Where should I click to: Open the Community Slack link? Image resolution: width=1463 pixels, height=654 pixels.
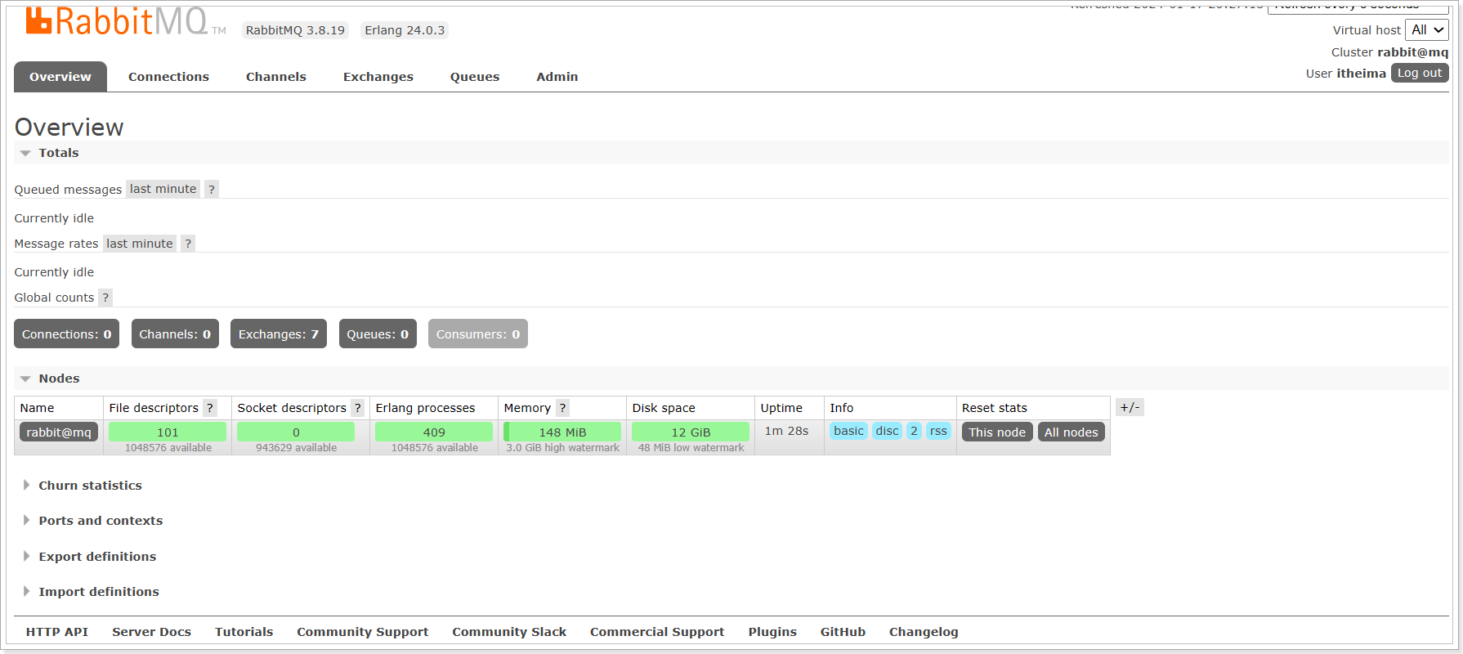coord(509,632)
